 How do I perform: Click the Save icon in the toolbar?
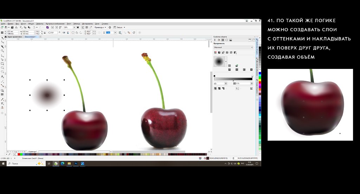[12, 27]
